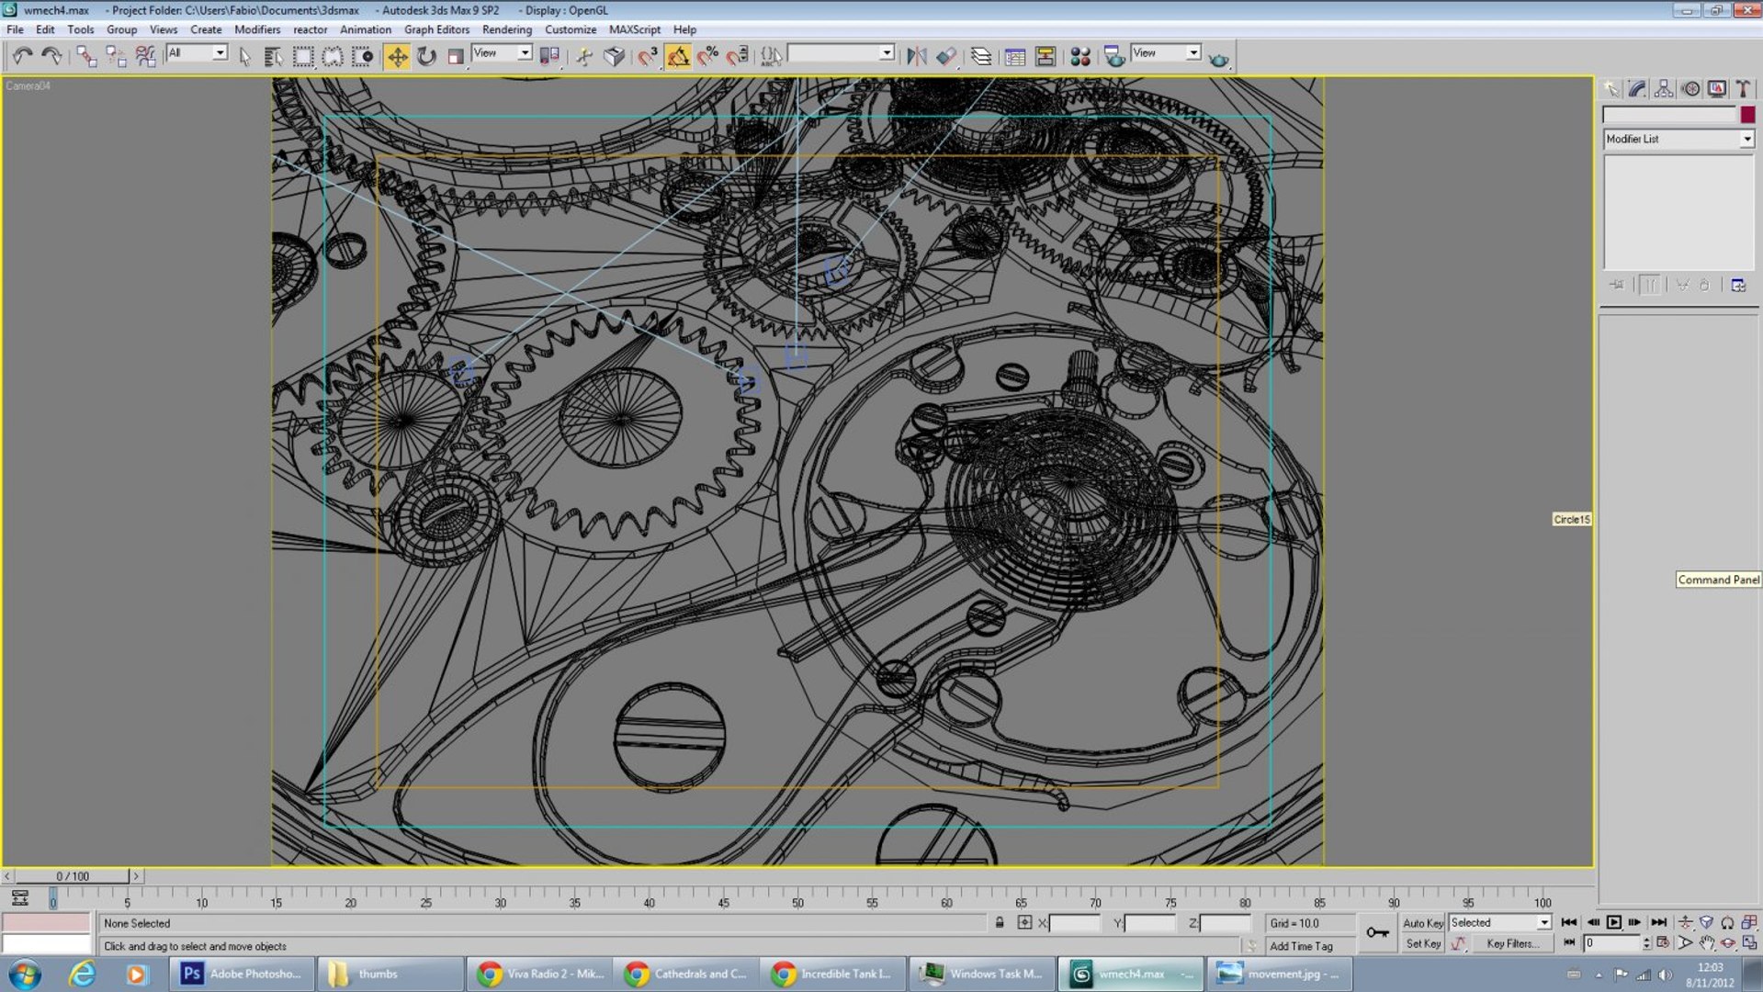Screen dimensions: 1763x992
Task: Click the Quick Render teapot icon
Action: [x=1218, y=59]
